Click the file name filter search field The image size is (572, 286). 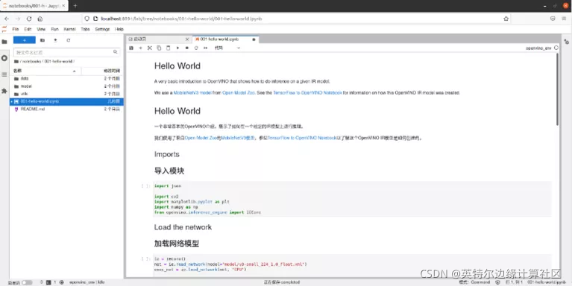pos(66,52)
